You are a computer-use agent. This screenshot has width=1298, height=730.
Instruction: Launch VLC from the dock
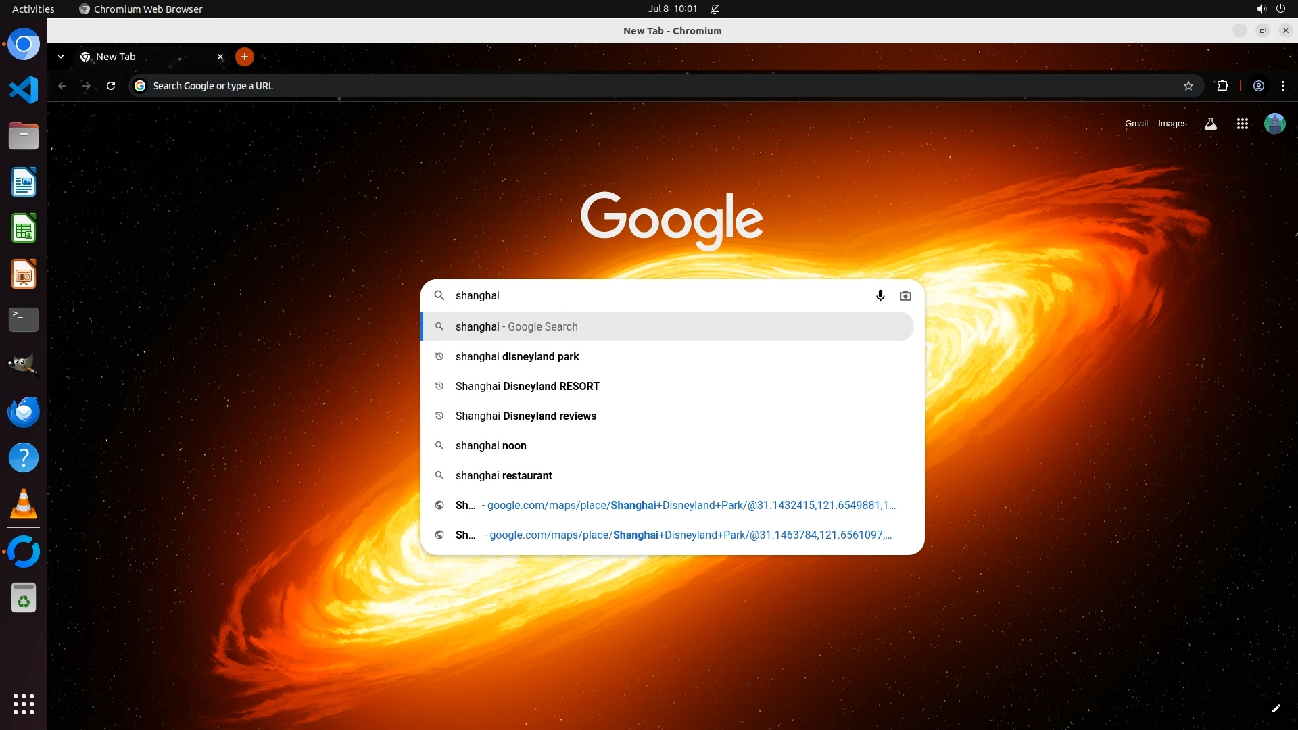[24, 504]
